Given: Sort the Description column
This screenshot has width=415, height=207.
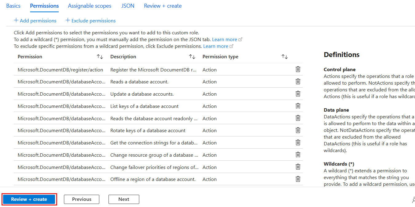Looking at the screenshot, I should click(x=192, y=56).
